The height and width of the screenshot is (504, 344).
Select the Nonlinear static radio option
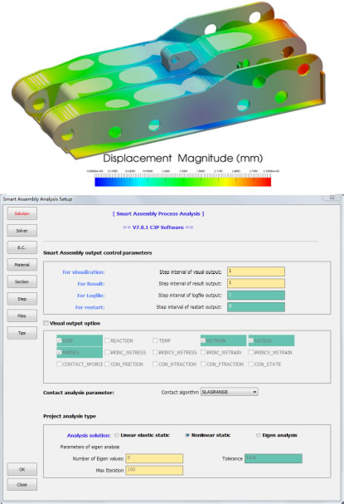(x=187, y=435)
